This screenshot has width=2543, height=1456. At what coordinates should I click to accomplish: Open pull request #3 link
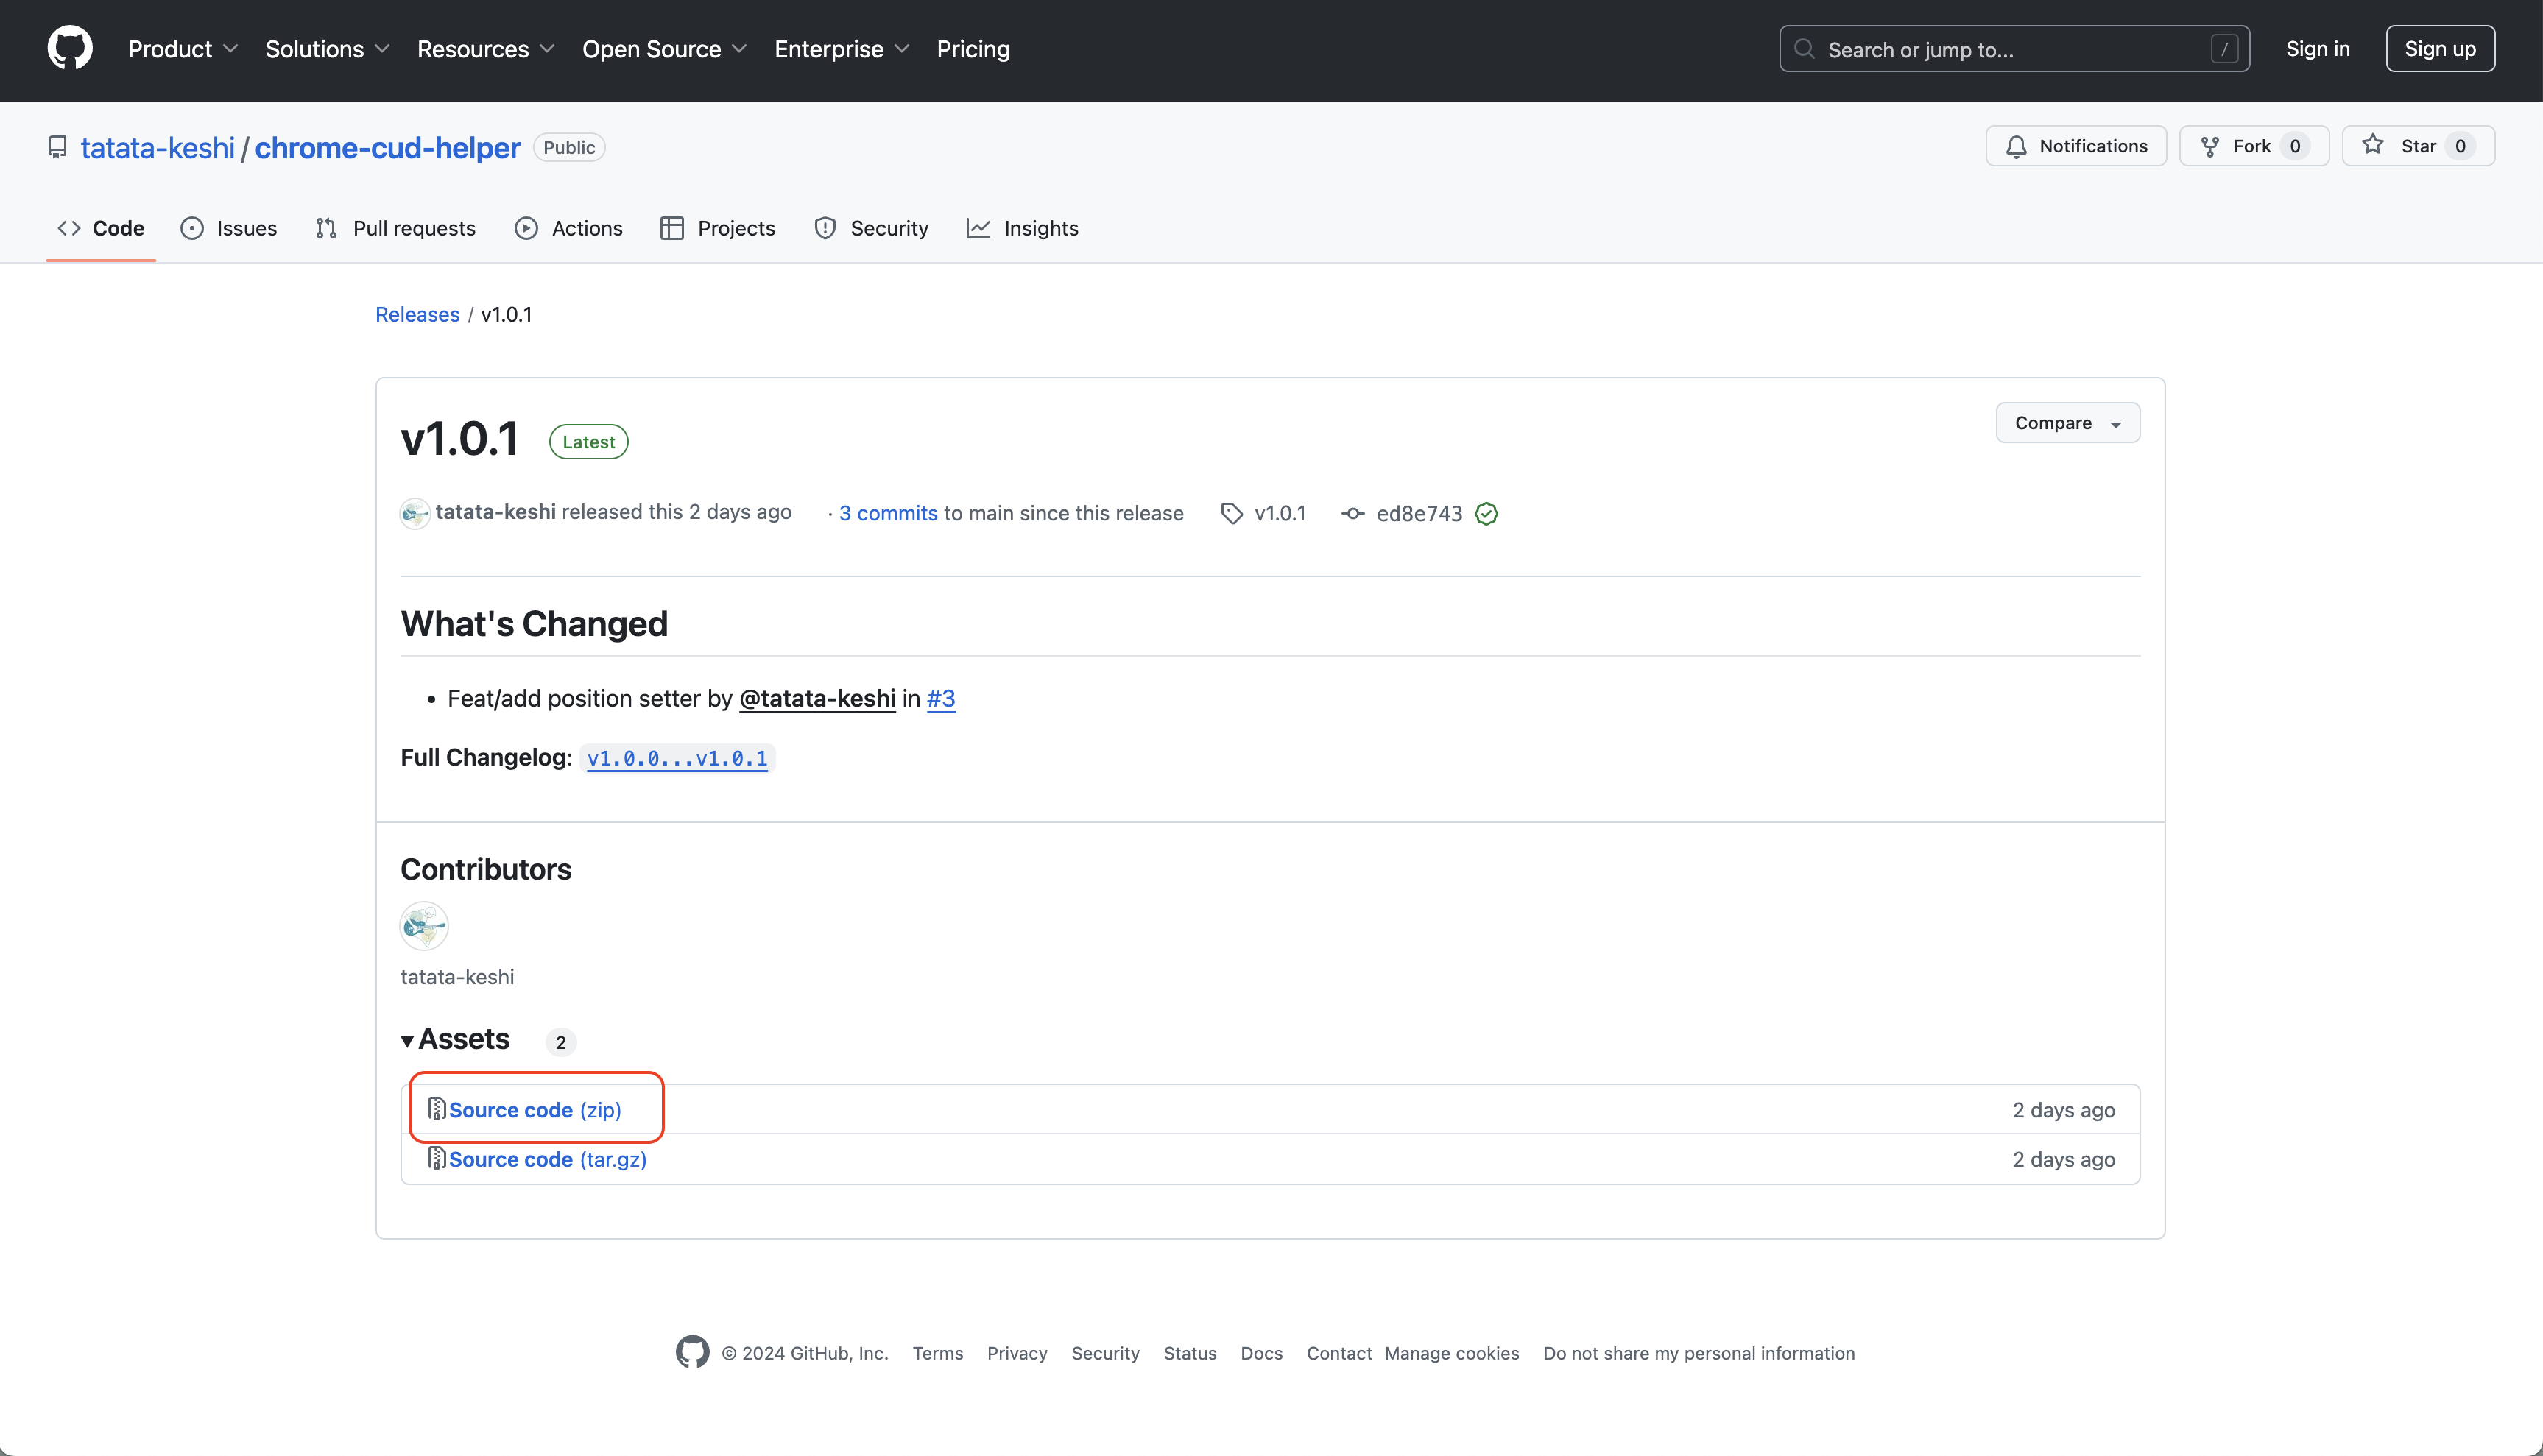coord(940,698)
